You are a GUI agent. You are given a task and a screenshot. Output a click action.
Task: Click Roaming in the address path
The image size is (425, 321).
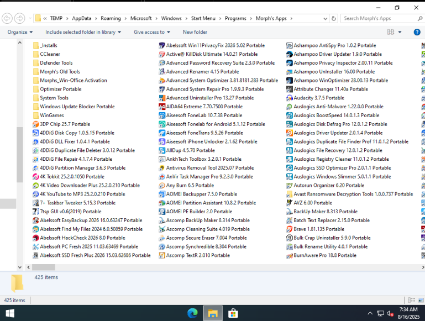point(111,18)
